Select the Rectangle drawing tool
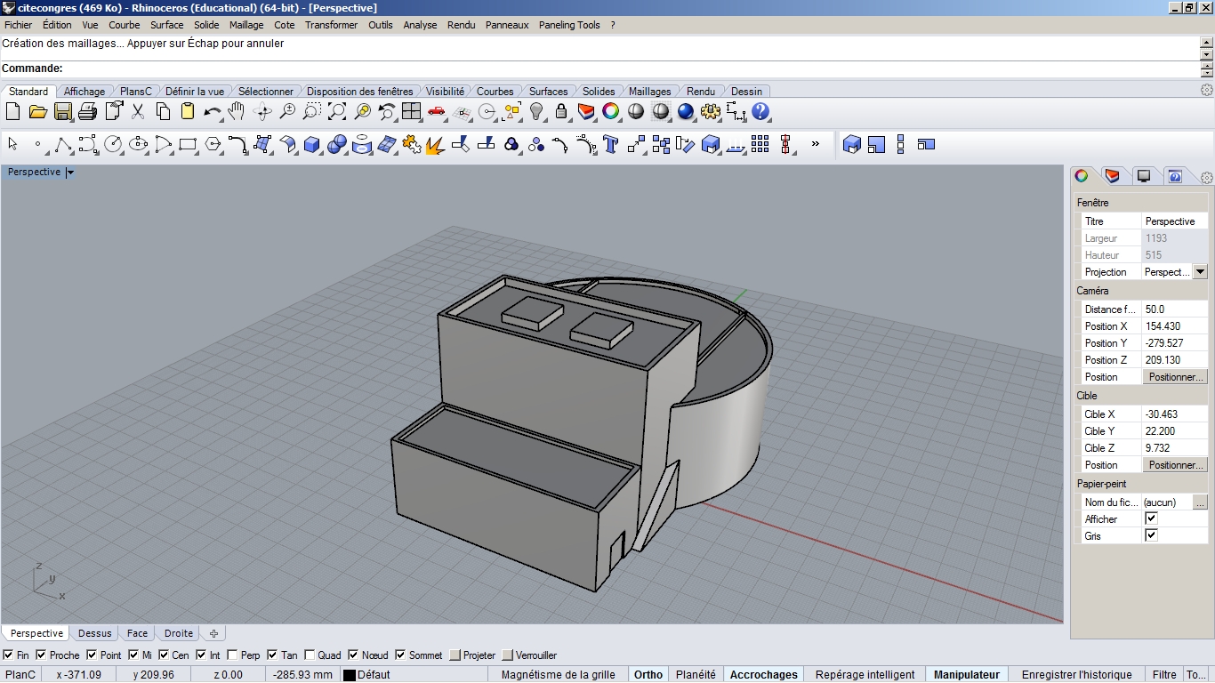This screenshot has height=683, width=1215. pos(188,144)
